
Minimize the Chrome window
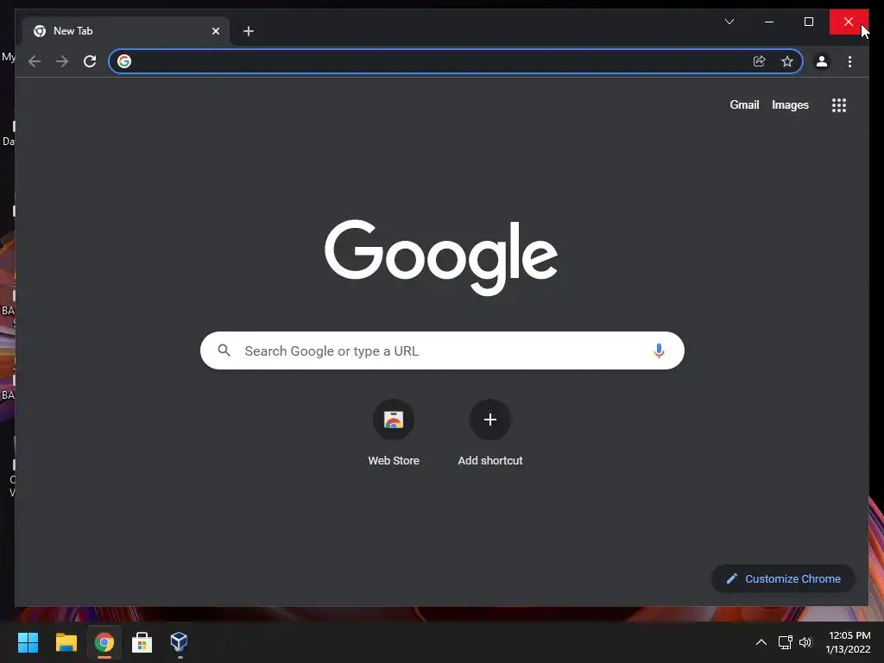pyautogui.click(x=769, y=22)
